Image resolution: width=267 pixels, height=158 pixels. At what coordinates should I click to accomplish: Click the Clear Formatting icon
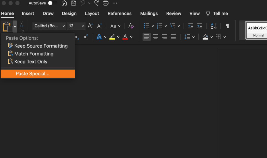click(x=131, y=26)
